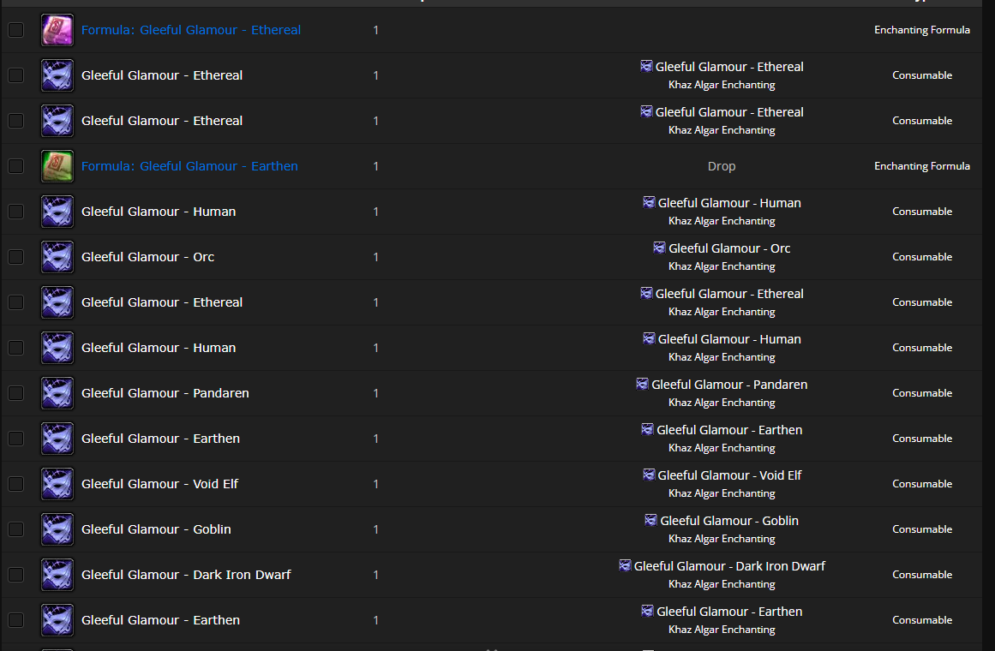The image size is (995, 651).
Task: Open the Gleeful Glamour - Orc item name
Action: pyautogui.click(x=148, y=257)
